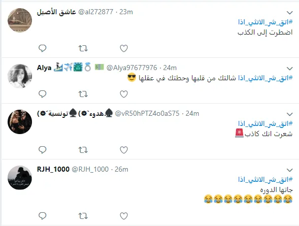Retweet the tweet from @al272877

[83, 48]
